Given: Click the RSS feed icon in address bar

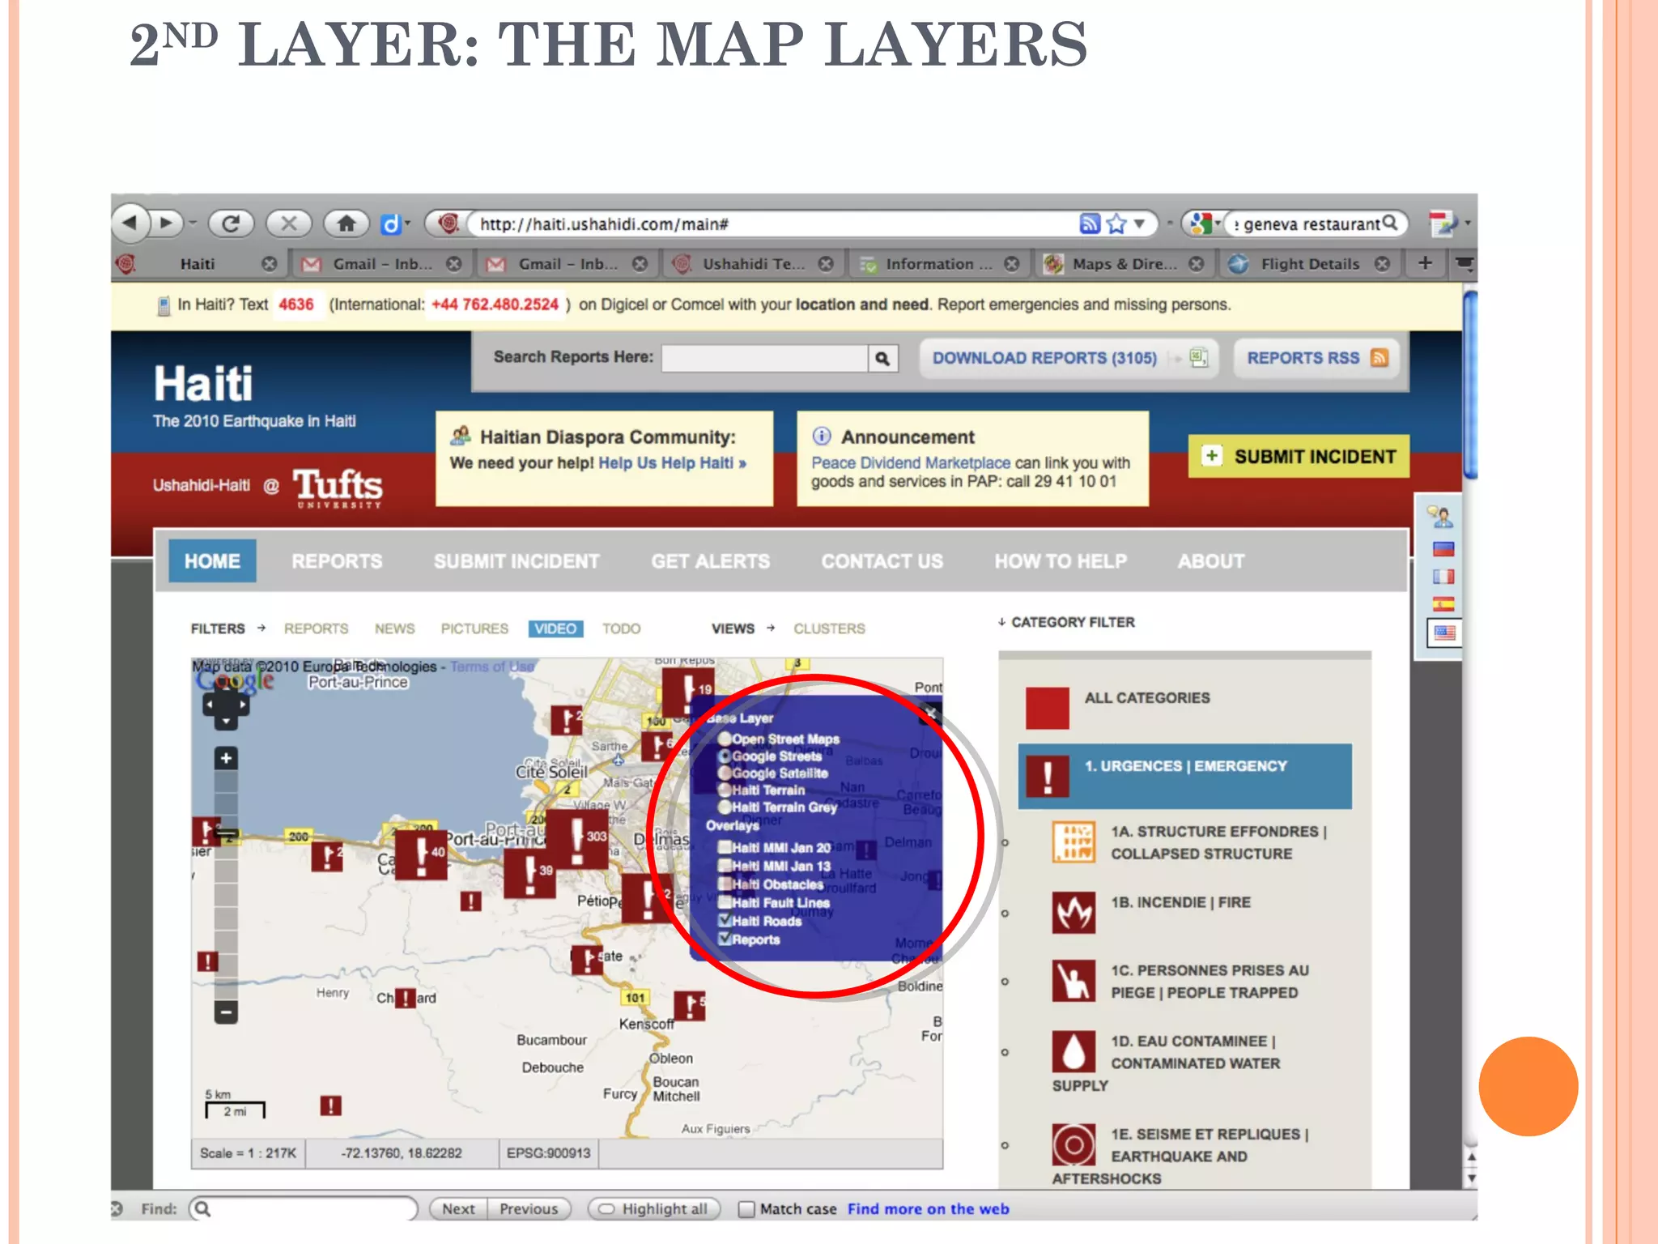Looking at the screenshot, I should pos(1090,224).
